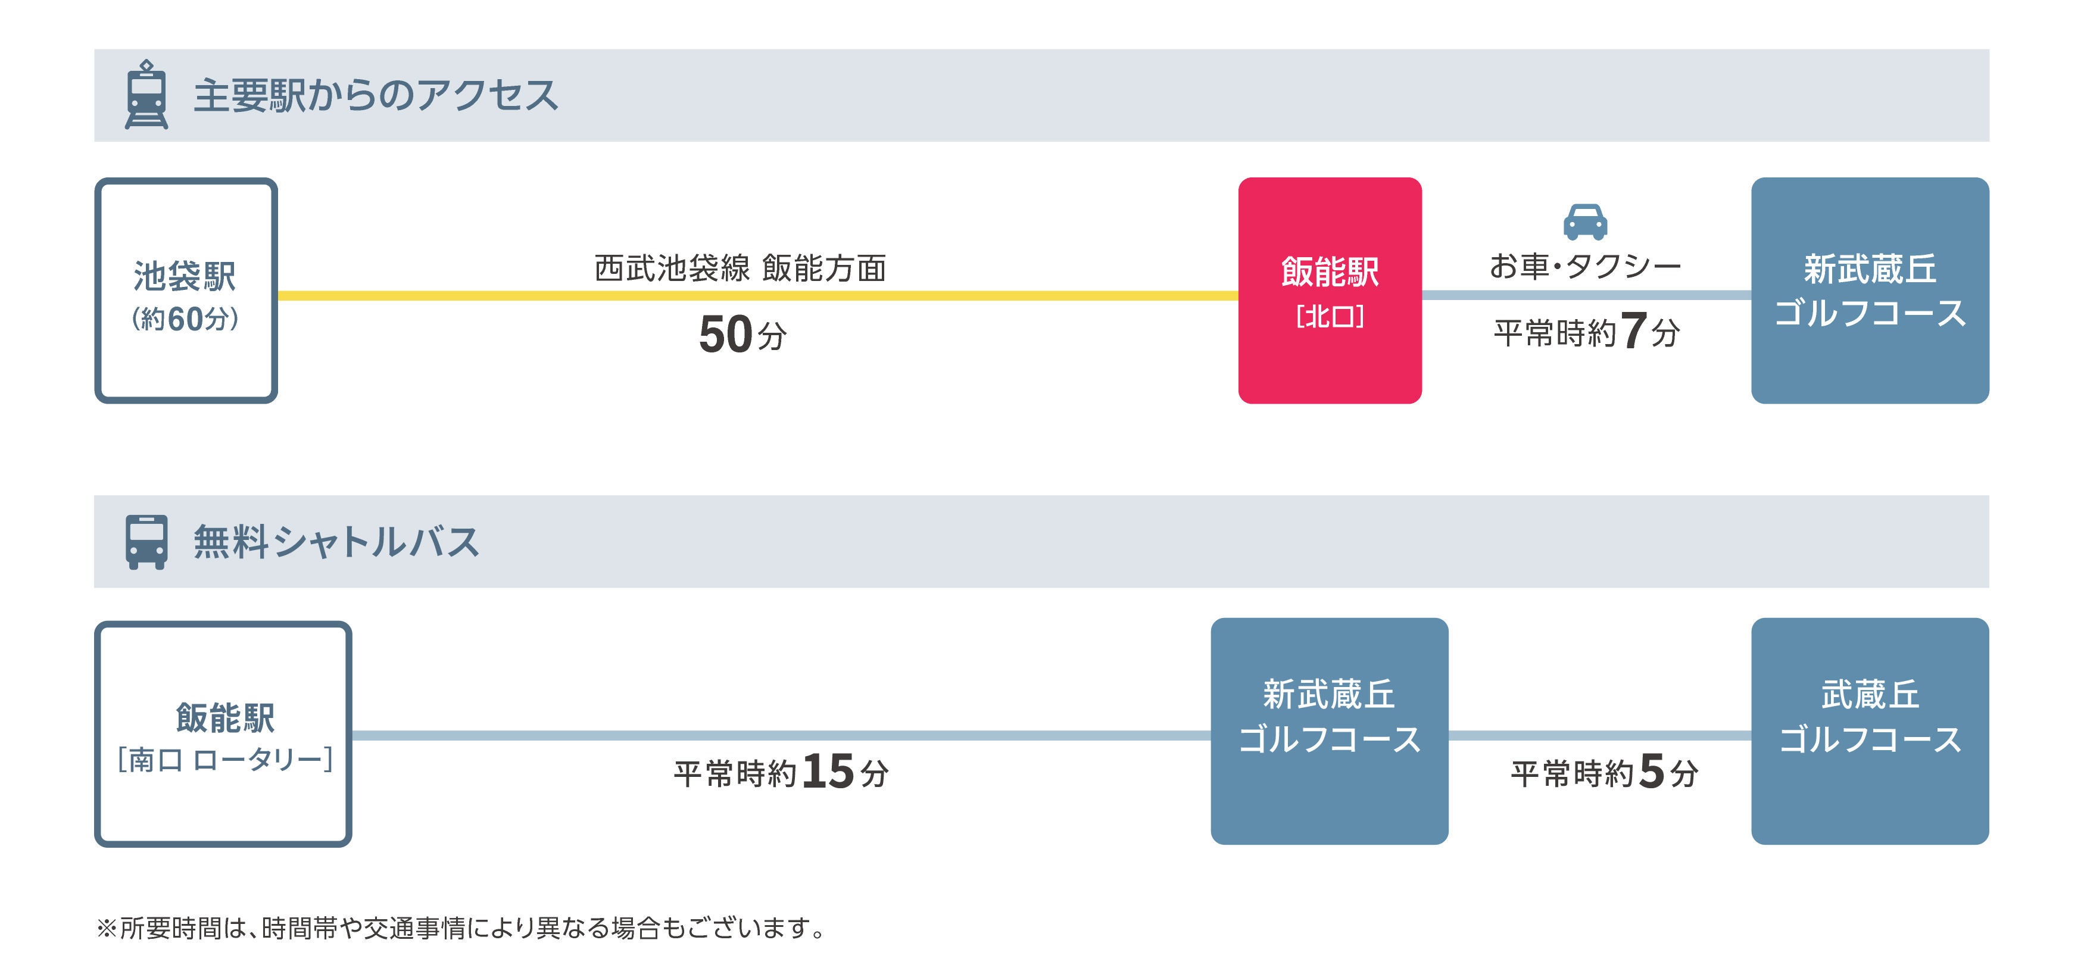This screenshot has width=2084, height=968.
Task: Click the お車・タクシー label
Action: (1585, 266)
